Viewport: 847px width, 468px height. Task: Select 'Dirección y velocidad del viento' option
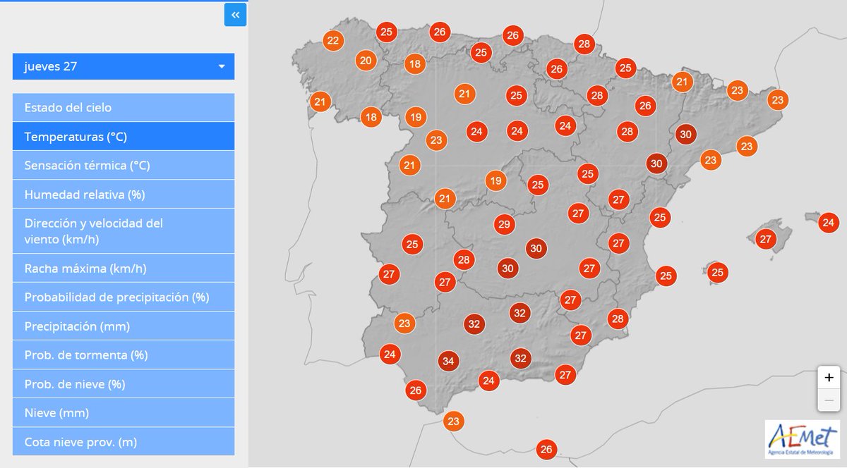click(x=124, y=231)
